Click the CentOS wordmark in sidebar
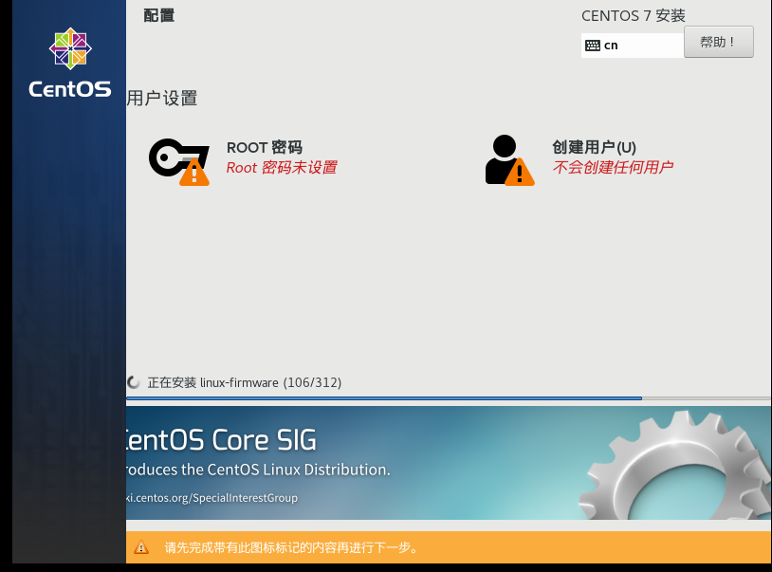 [x=70, y=89]
